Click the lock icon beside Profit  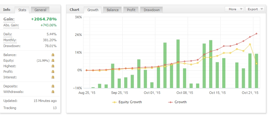tap(53, 72)
